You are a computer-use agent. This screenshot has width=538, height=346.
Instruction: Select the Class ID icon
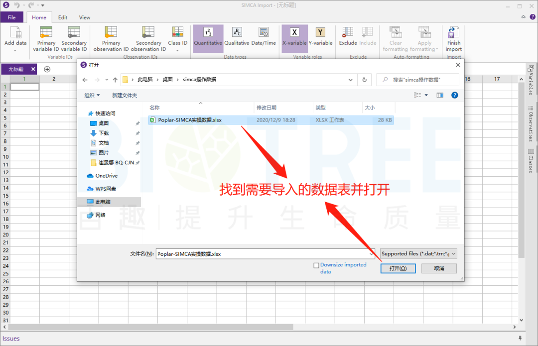click(177, 37)
